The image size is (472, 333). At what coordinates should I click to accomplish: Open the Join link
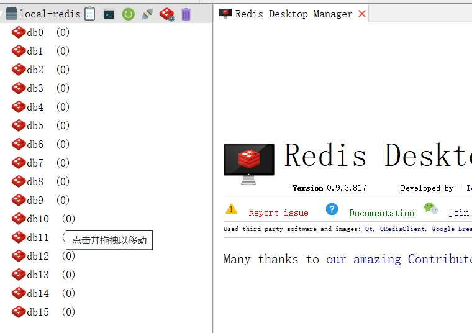[459, 212]
